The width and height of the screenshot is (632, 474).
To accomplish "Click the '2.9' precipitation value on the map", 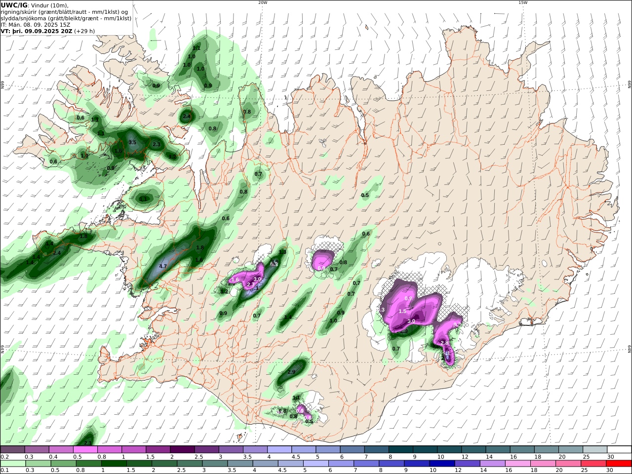I will 291,372.
